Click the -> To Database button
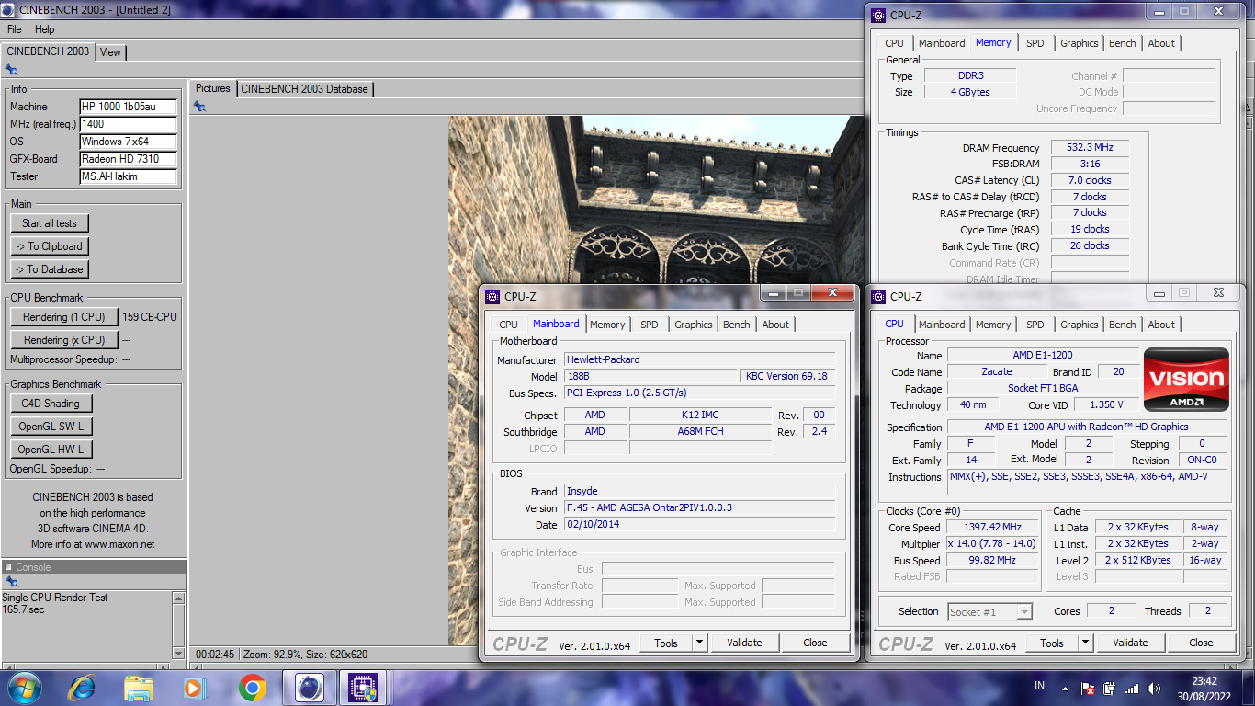The image size is (1255, 706). pyautogui.click(x=50, y=269)
